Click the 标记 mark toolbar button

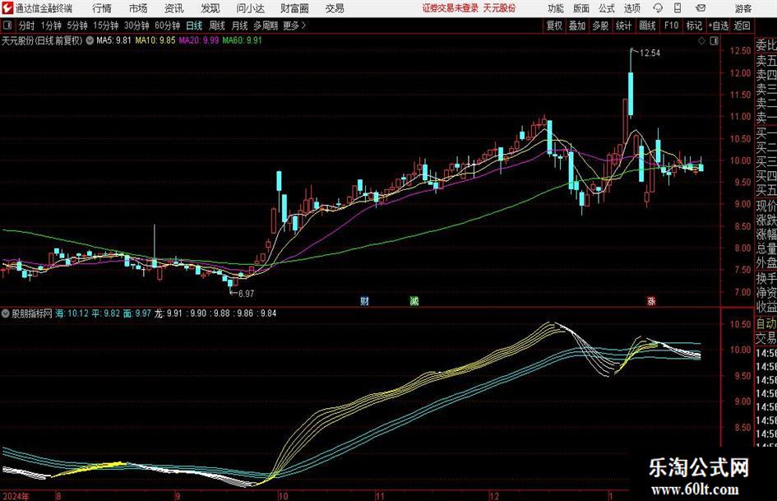(x=694, y=26)
